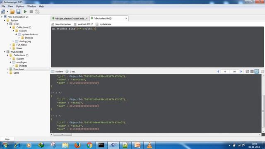Collapse the New Connection (2) tree node
This screenshot has height=149, width=265.
click(2, 17)
